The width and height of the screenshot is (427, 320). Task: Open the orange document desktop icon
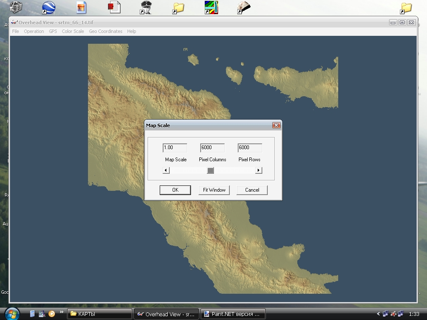(x=81, y=7)
